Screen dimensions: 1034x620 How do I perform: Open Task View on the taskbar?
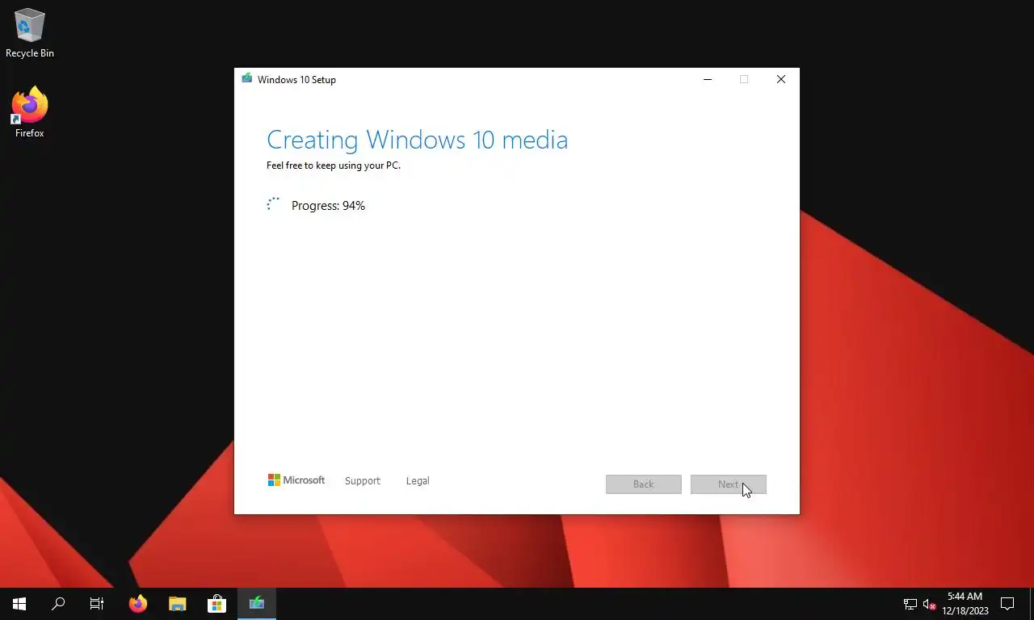click(97, 604)
